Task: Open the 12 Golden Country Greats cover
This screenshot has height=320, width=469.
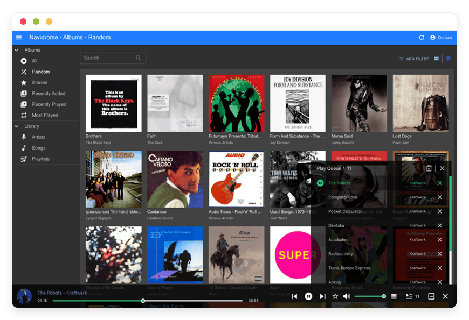Action: pyautogui.click(x=236, y=254)
